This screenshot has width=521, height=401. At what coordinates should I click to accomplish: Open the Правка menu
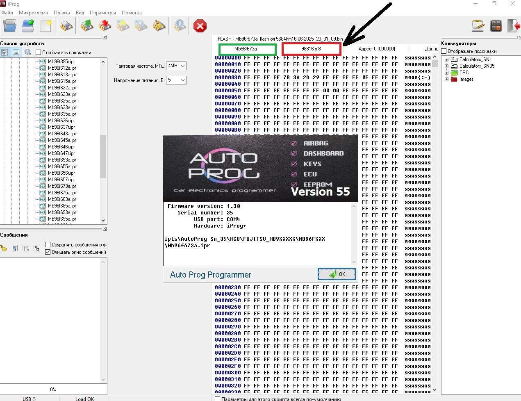click(x=62, y=13)
